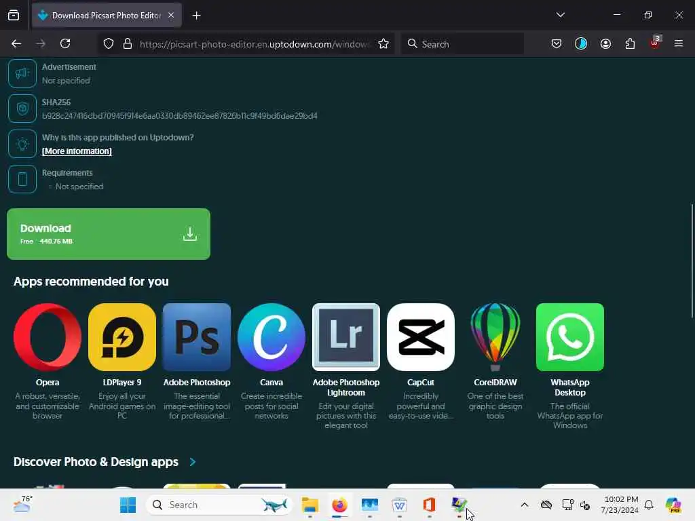Open the Firefox View icon

pyautogui.click(x=14, y=15)
